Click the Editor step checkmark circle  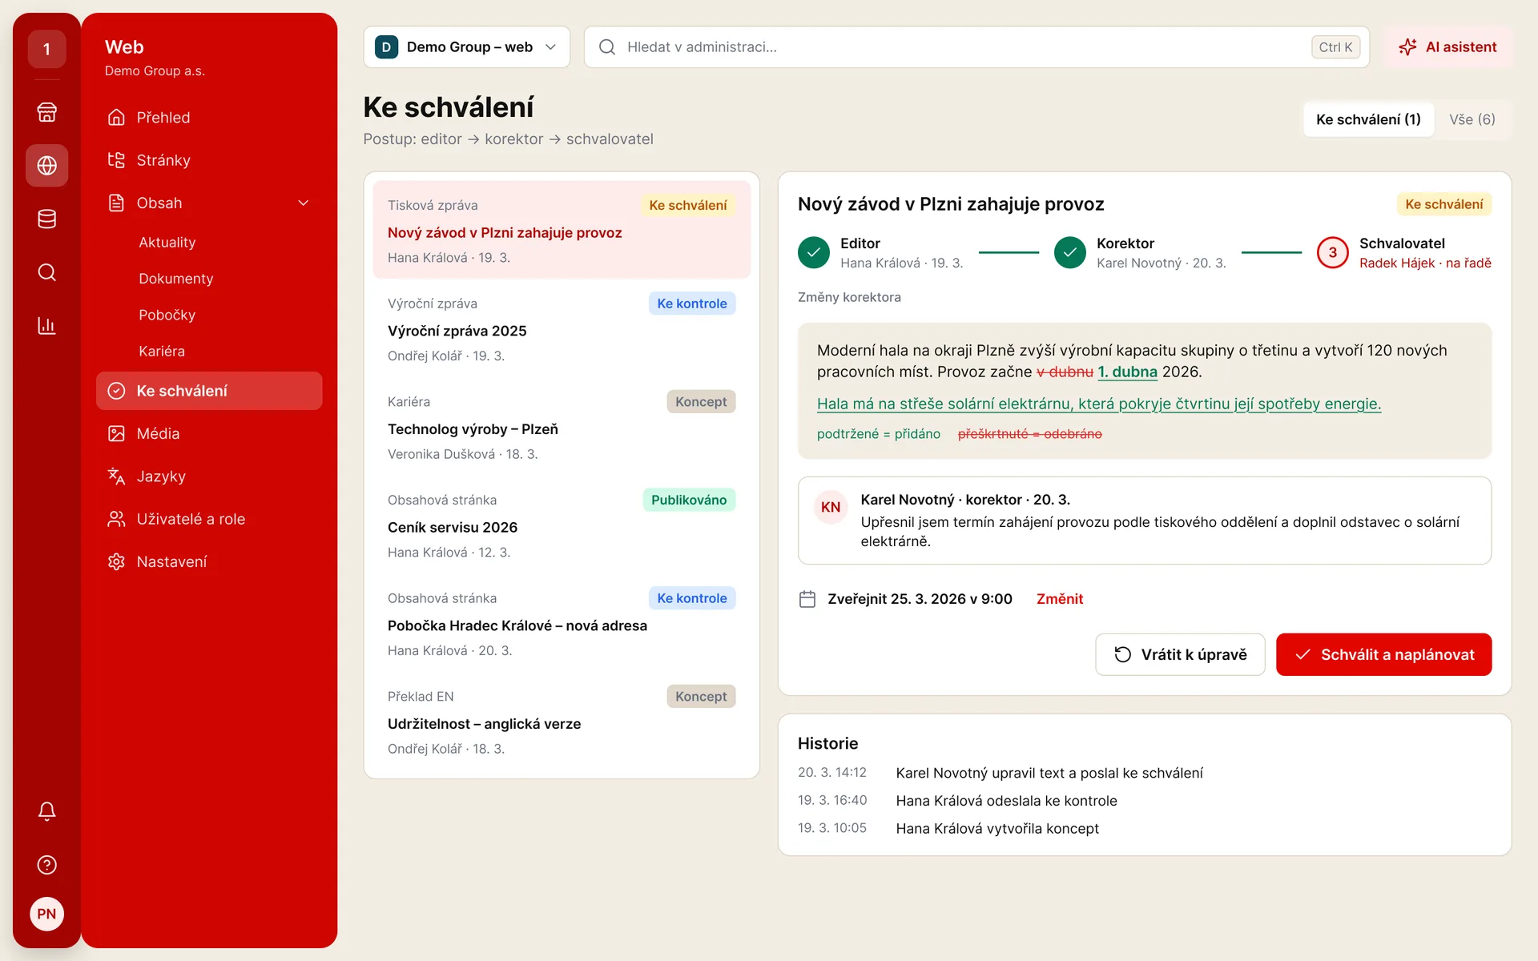(814, 253)
